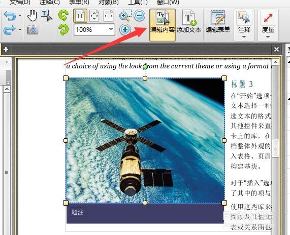Click the left panel splitter grip
Viewport: 290px width, 235px height.
(x=7, y=172)
